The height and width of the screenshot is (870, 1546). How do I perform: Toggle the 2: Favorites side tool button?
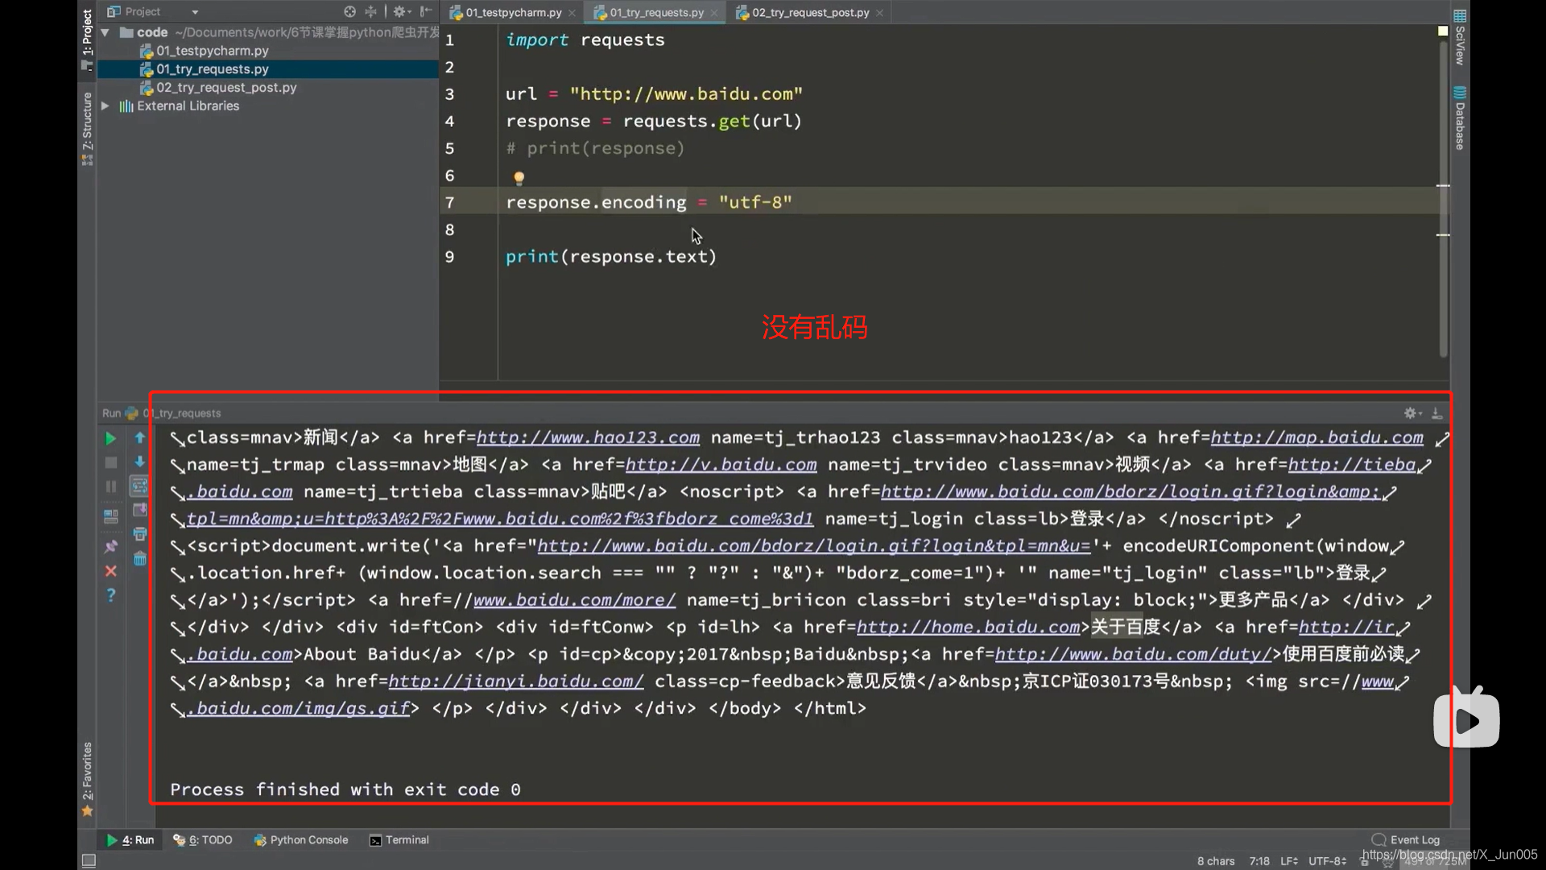[x=87, y=778]
